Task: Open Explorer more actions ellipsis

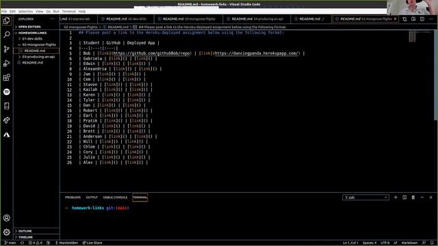Action: 52,19
